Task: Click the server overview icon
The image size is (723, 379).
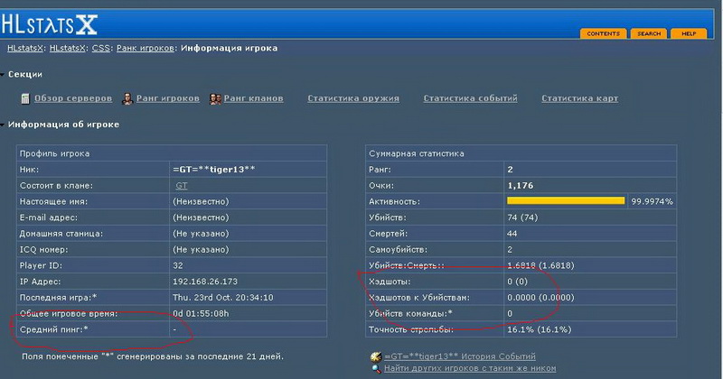Action: point(25,98)
